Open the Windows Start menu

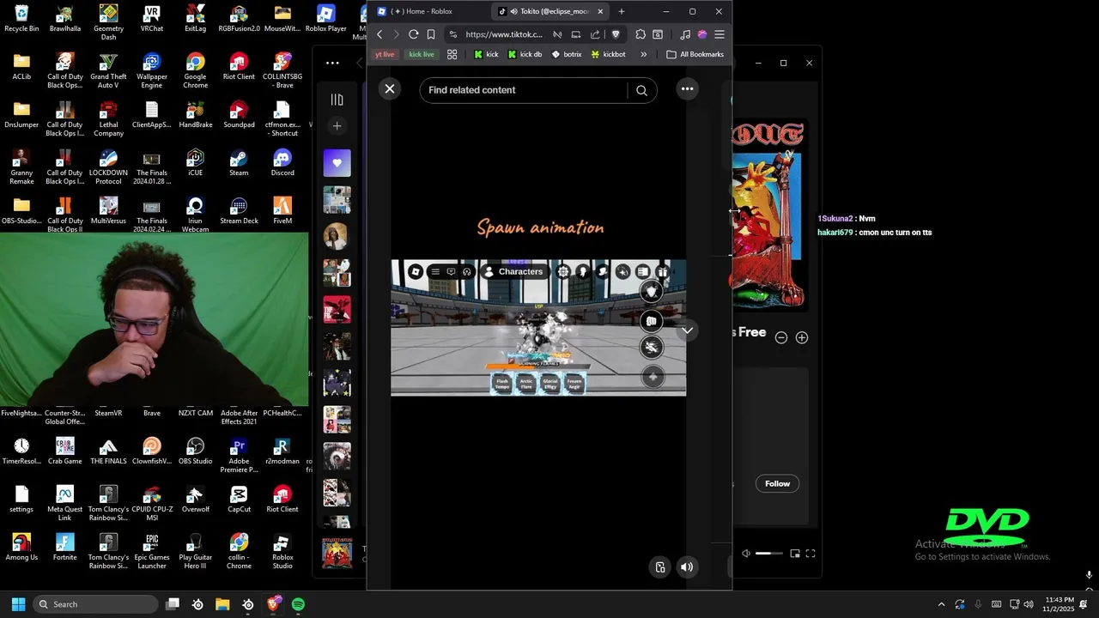click(18, 604)
